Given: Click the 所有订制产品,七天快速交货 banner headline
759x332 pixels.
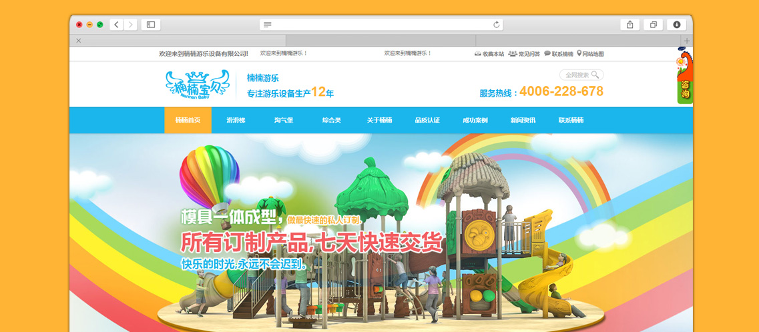Looking at the screenshot, I should (x=312, y=243).
